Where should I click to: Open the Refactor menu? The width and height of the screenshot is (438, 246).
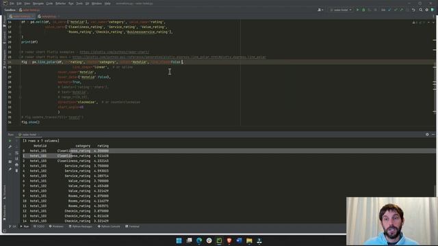tap(60, 3)
